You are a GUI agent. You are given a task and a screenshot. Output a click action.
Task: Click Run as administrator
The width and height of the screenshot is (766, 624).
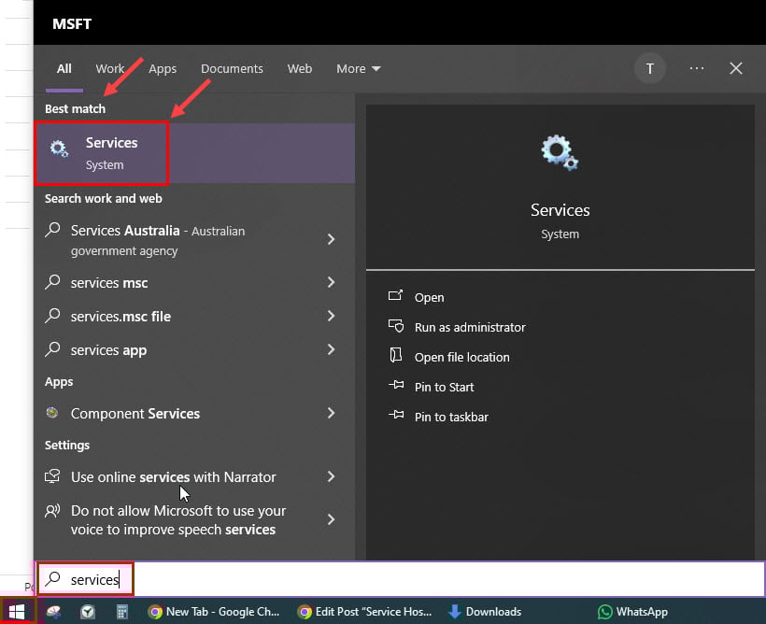(470, 327)
